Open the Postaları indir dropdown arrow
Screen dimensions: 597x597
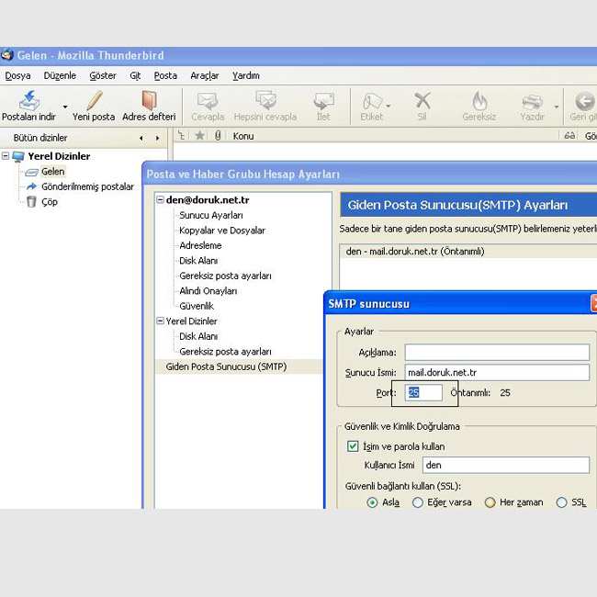tap(65, 107)
